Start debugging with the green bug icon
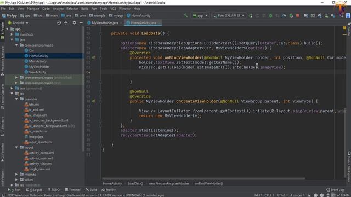This screenshot has height=197, width=351. point(270,16)
